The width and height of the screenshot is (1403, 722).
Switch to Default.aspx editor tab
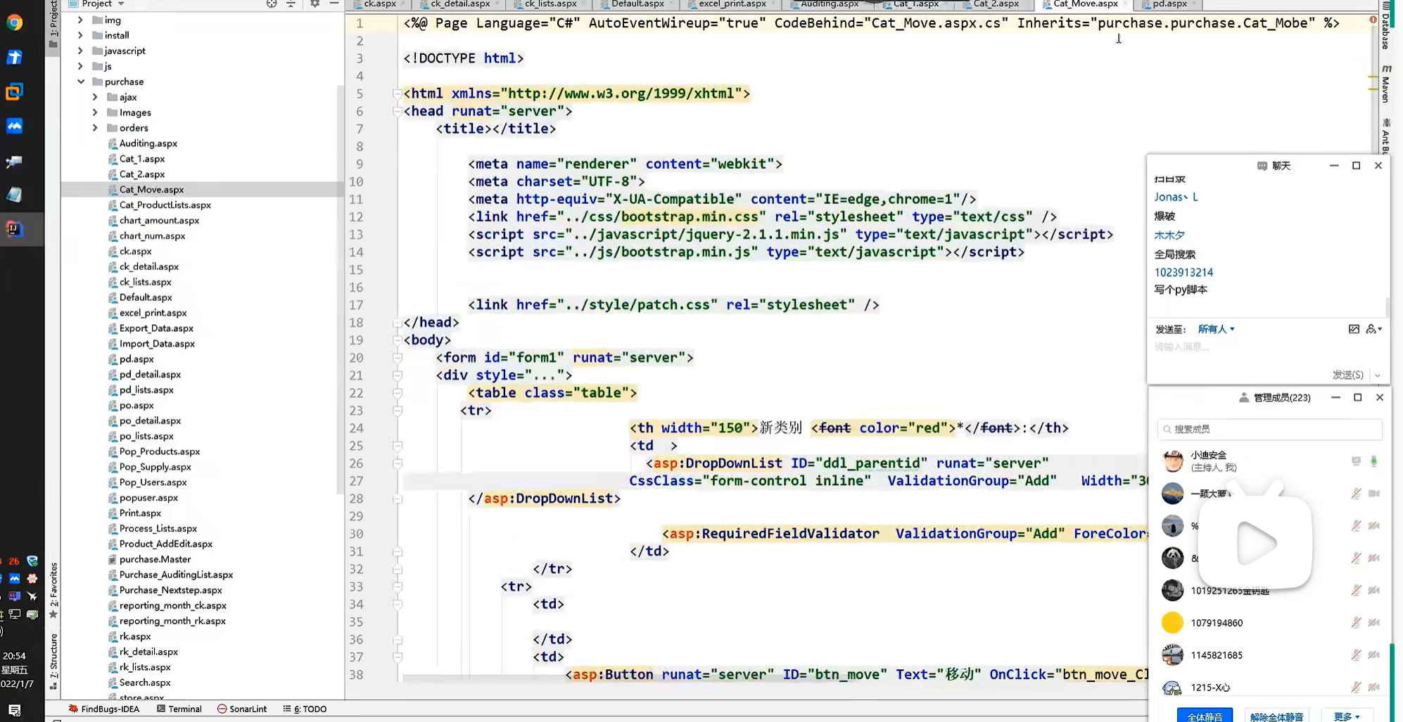(637, 4)
